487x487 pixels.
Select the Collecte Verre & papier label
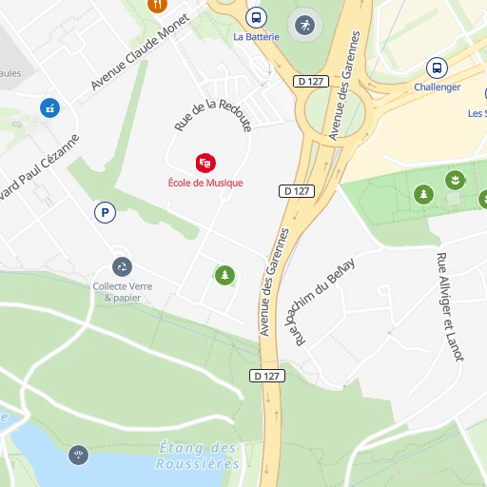[123, 292]
